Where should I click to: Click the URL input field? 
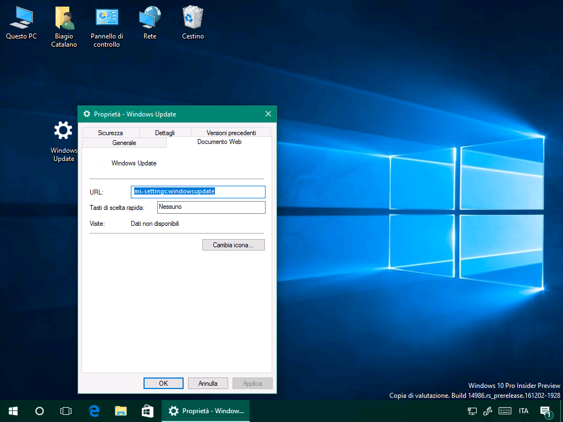(198, 192)
